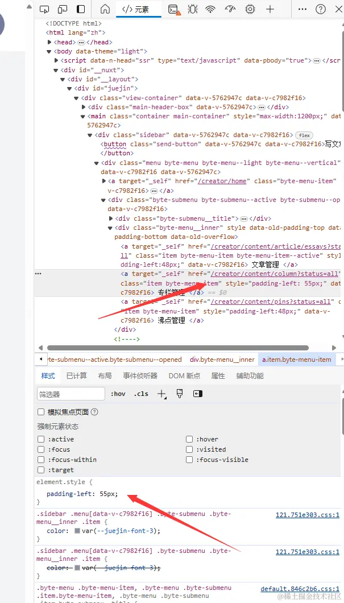Image resolution: width=344 pixels, height=603 pixels.
Task: Expand the head node
Action: tap(49, 42)
